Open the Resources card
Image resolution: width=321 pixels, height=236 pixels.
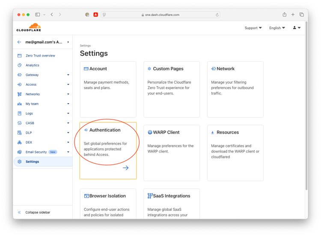235,153
